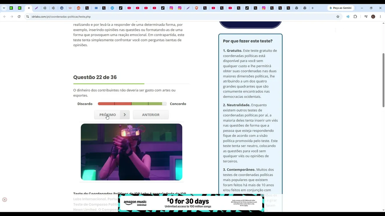Click the Concordo label

coord(178,104)
